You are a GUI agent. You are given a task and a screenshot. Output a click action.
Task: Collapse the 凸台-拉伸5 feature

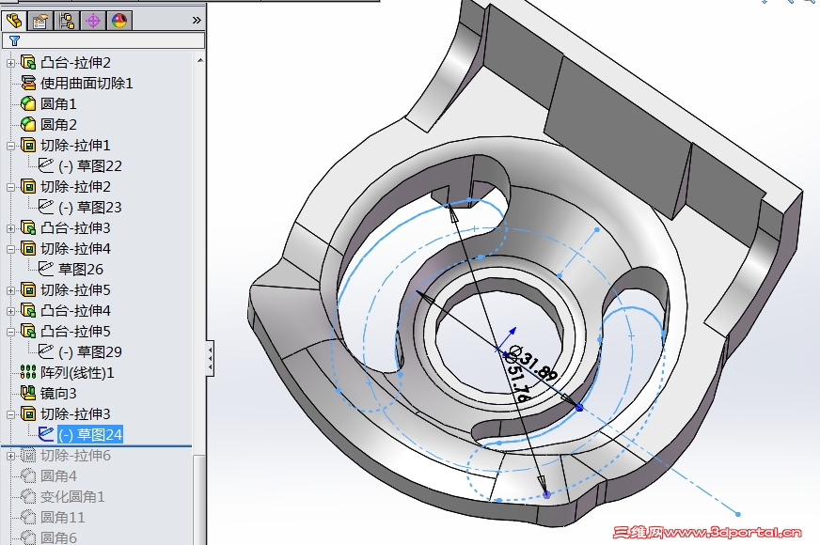pyautogui.click(x=10, y=332)
